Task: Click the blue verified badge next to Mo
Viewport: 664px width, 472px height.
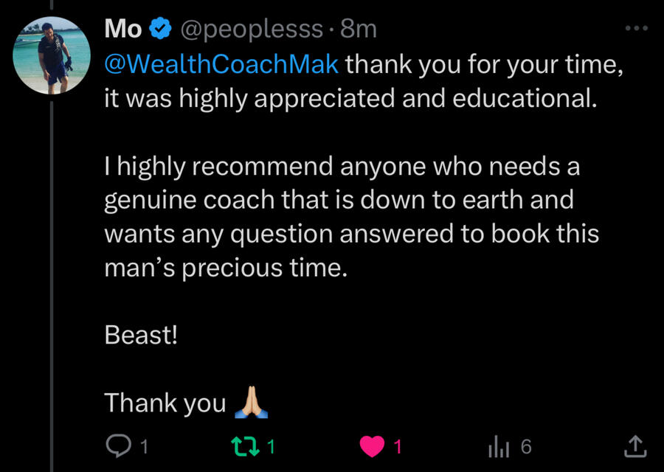Action: (159, 29)
